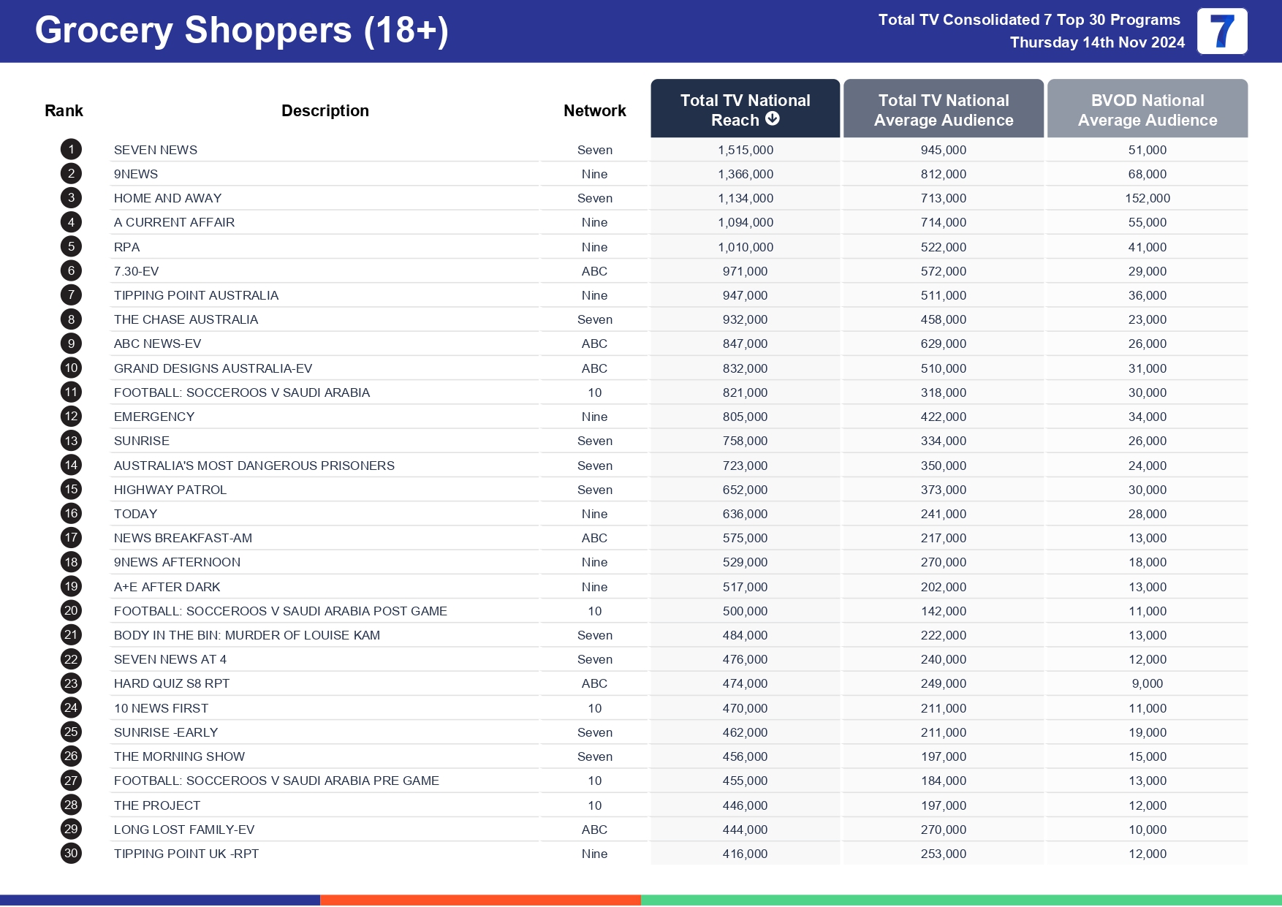Select the rank 30 circle badge

pyautogui.click(x=71, y=854)
